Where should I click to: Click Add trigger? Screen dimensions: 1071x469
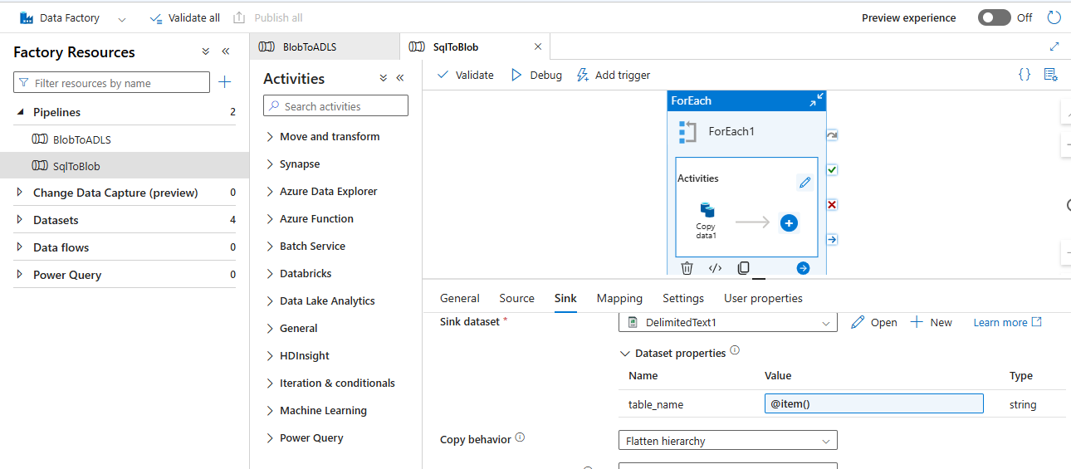tap(614, 75)
